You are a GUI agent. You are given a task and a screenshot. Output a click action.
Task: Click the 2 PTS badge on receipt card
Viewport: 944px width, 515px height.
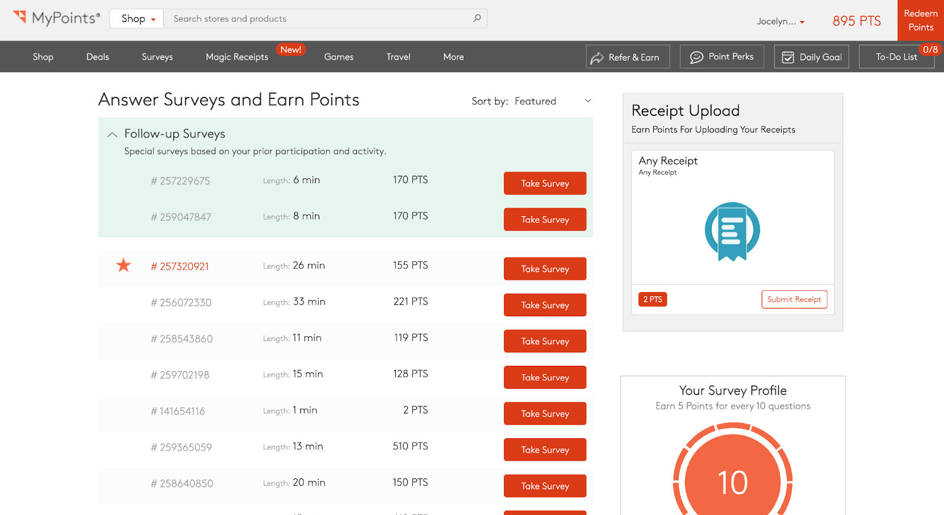(x=653, y=299)
